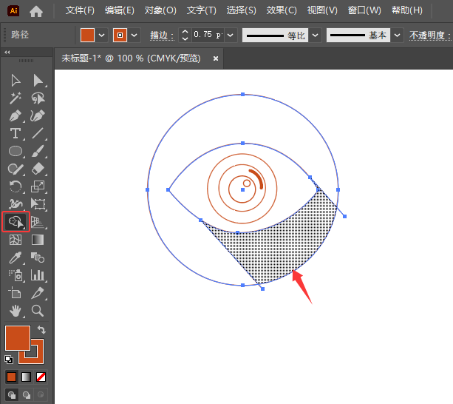The image size is (453, 404).
Task: Enable Draw Normal mode
Action: [x=12, y=394]
